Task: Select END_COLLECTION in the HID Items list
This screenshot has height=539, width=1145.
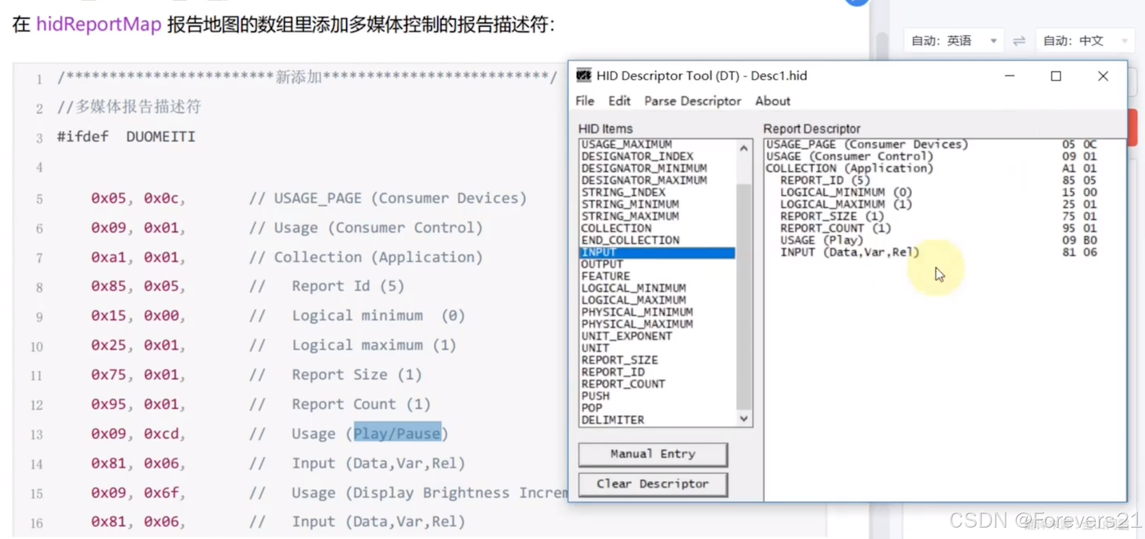Action: click(x=630, y=240)
